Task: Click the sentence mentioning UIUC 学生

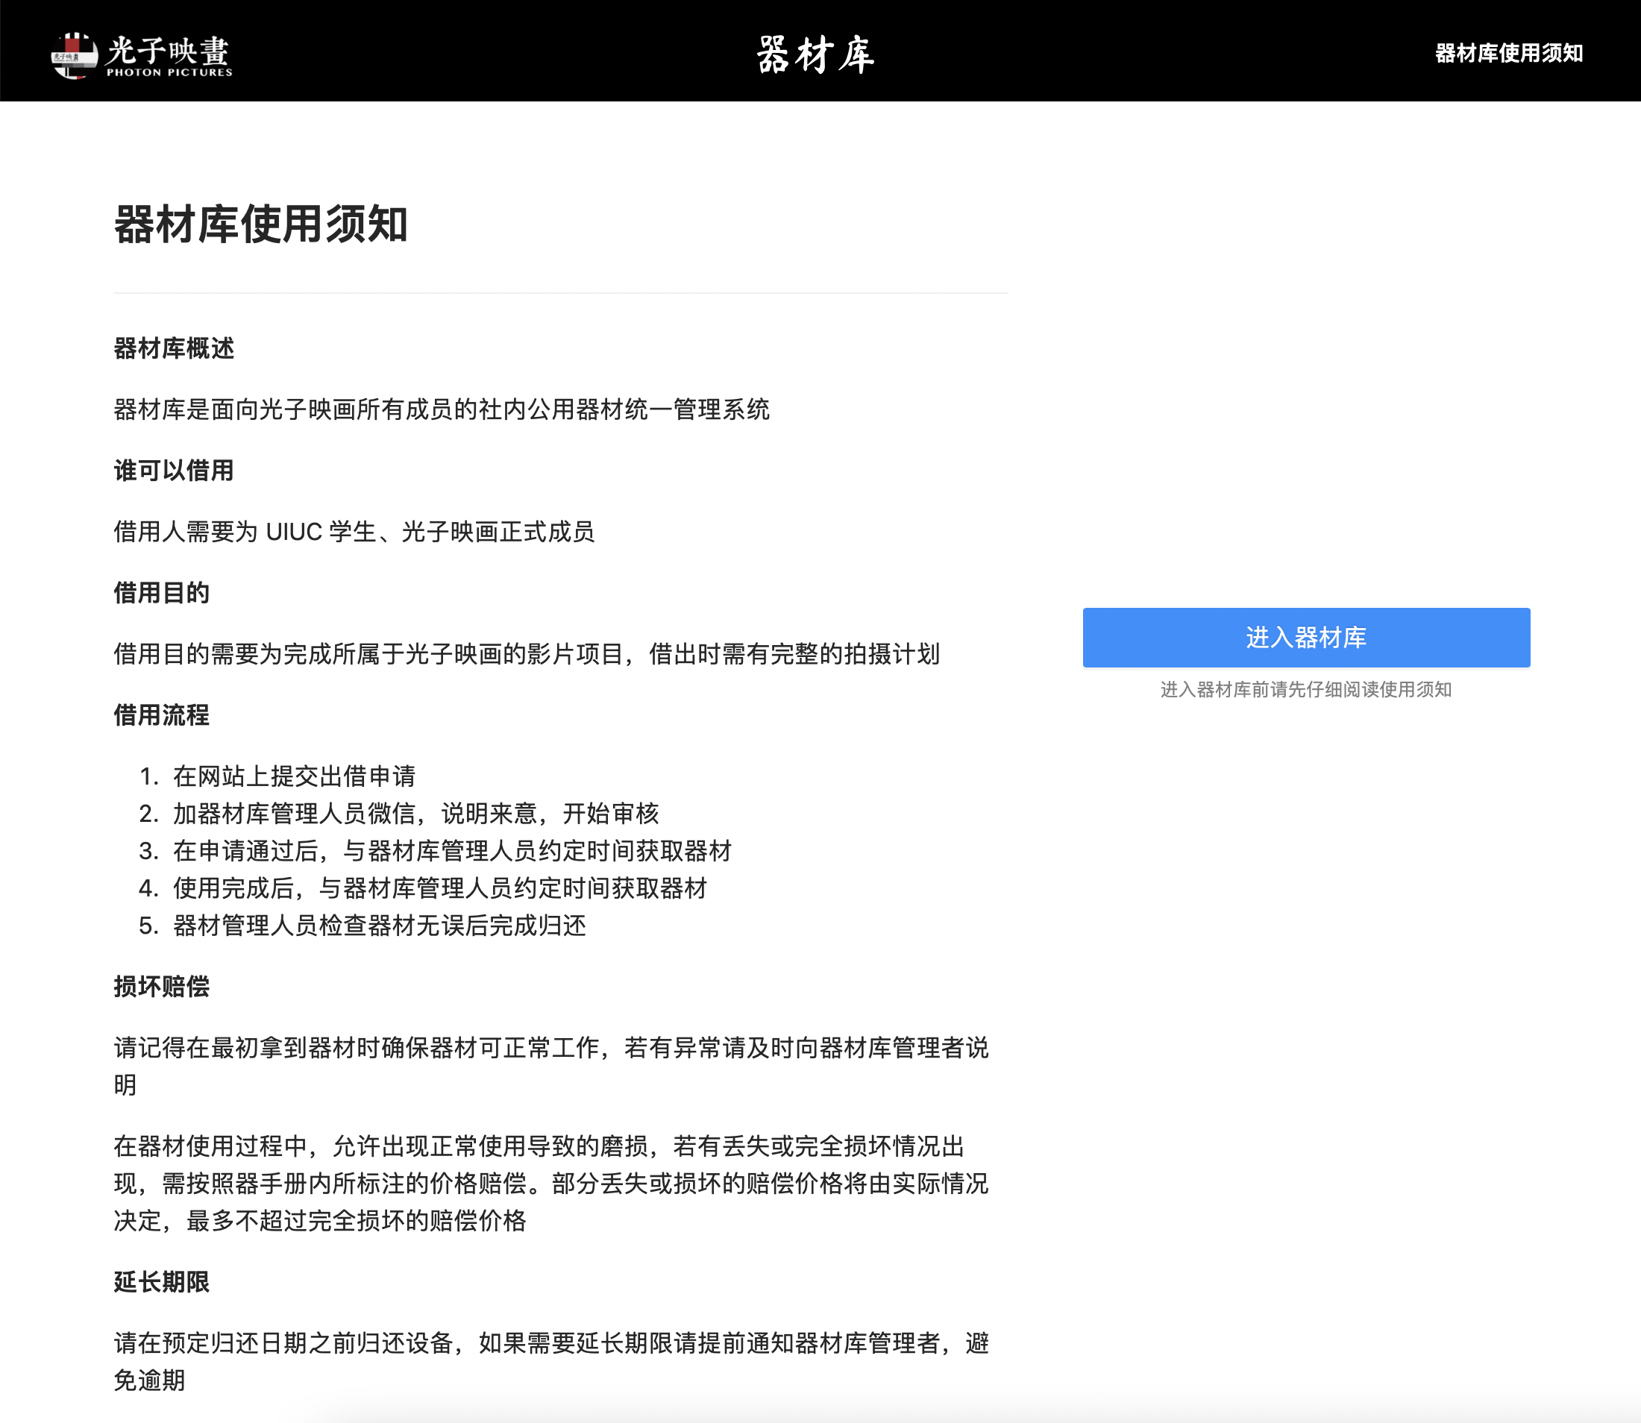Action: tap(354, 531)
